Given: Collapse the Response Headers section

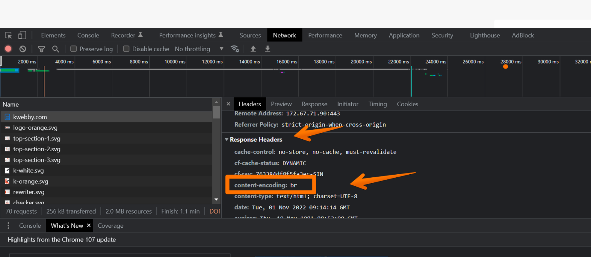Looking at the screenshot, I should pos(227,139).
